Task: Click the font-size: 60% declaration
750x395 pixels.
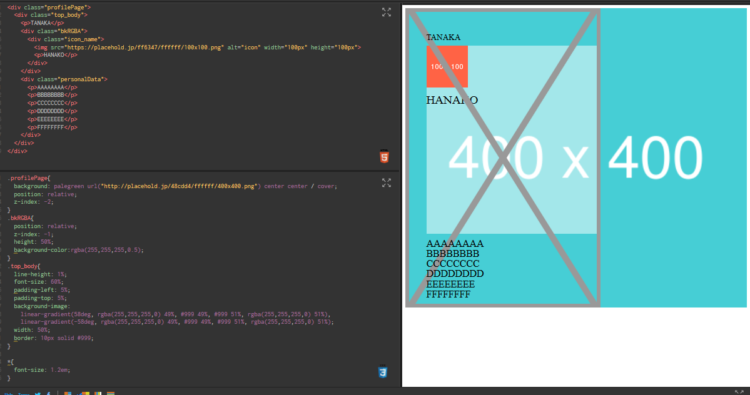Action: pyautogui.click(x=38, y=282)
